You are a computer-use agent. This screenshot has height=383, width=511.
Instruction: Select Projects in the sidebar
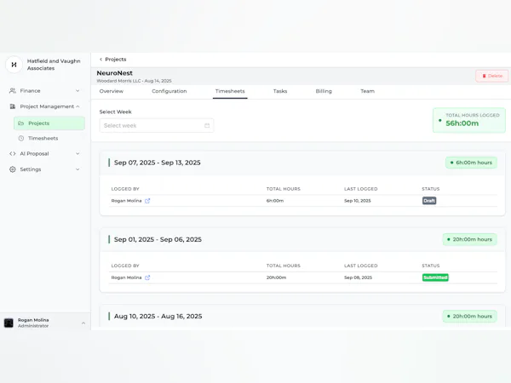pyautogui.click(x=49, y=123)
